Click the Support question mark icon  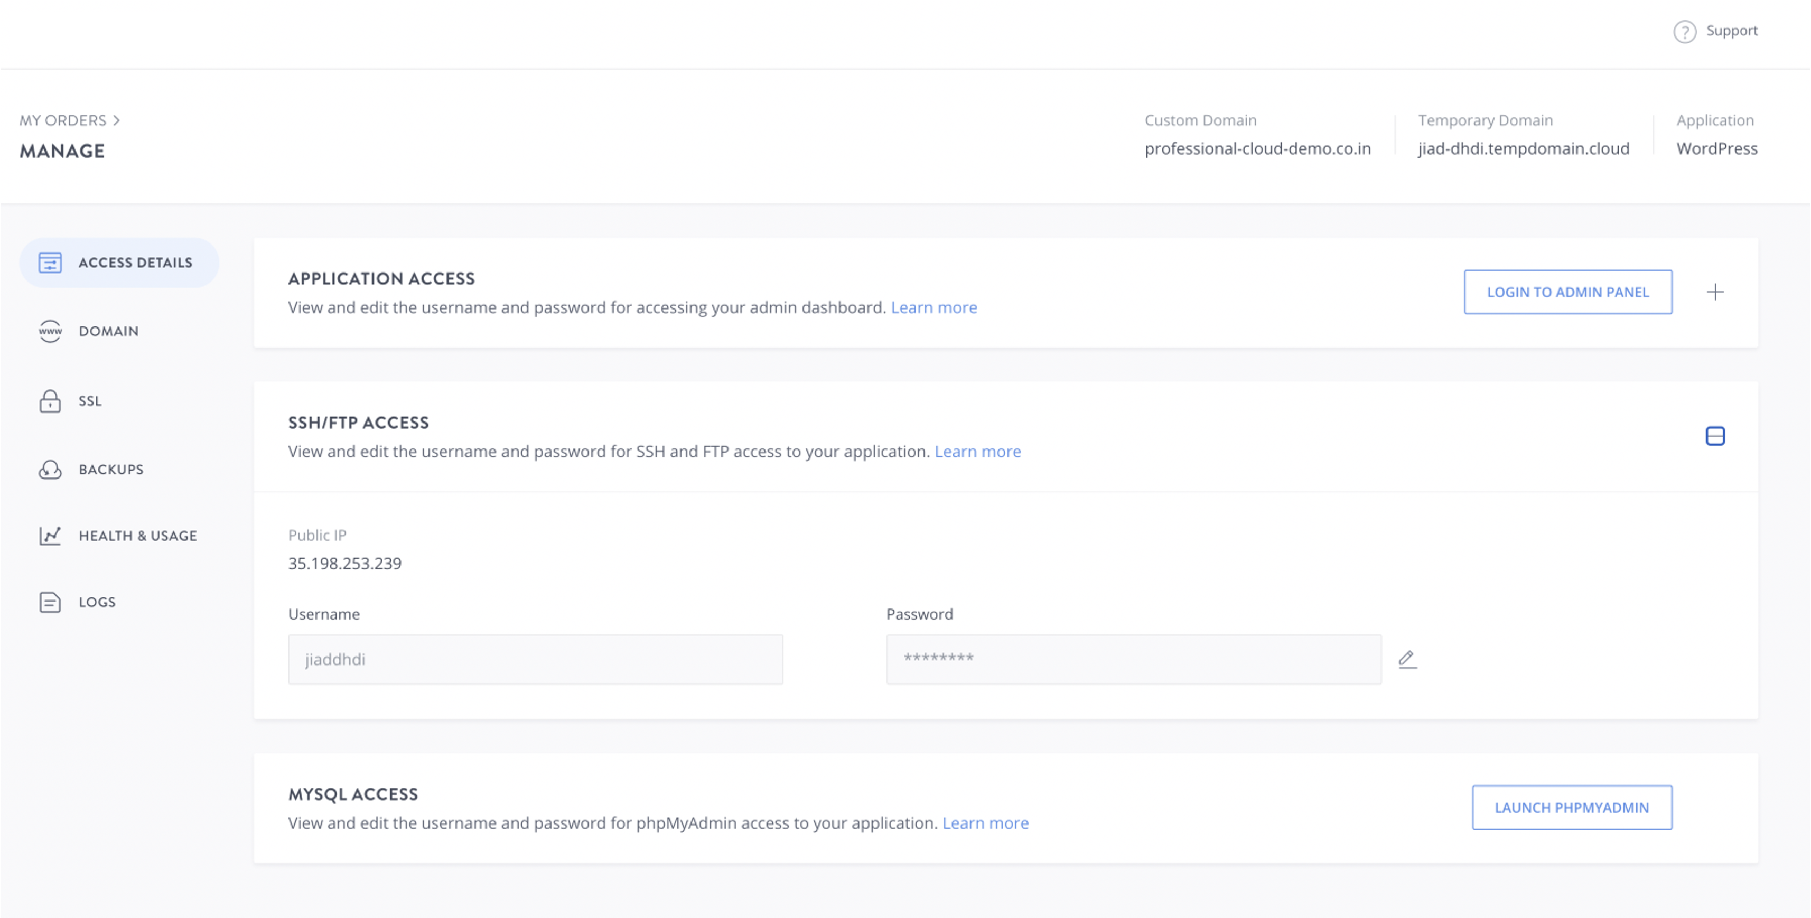point(1684,32)
